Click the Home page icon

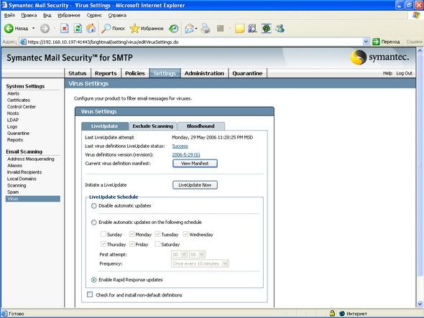click(x=91, y=29)
